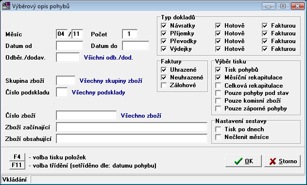Click into the Zboží začínající text field
This screenshot has width=307, height=185.
pyautogui.click(x=132, y=127)
